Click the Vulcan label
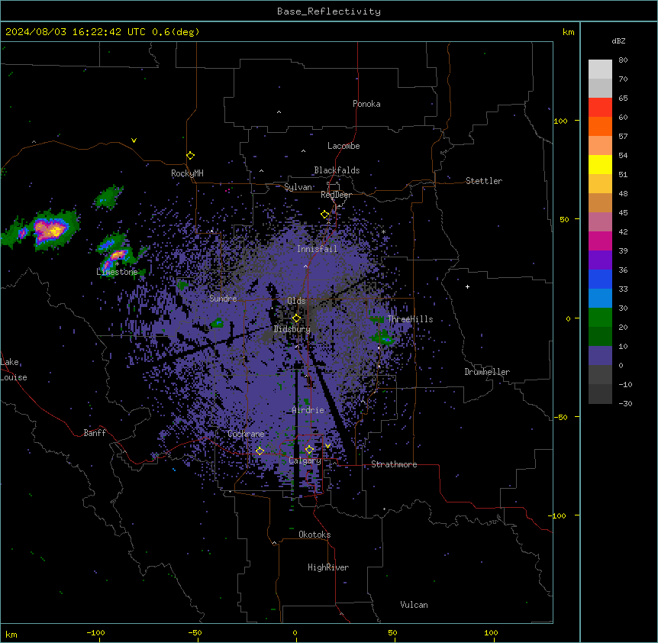This screenshot has width=658, height=643. tap(414, 605)
